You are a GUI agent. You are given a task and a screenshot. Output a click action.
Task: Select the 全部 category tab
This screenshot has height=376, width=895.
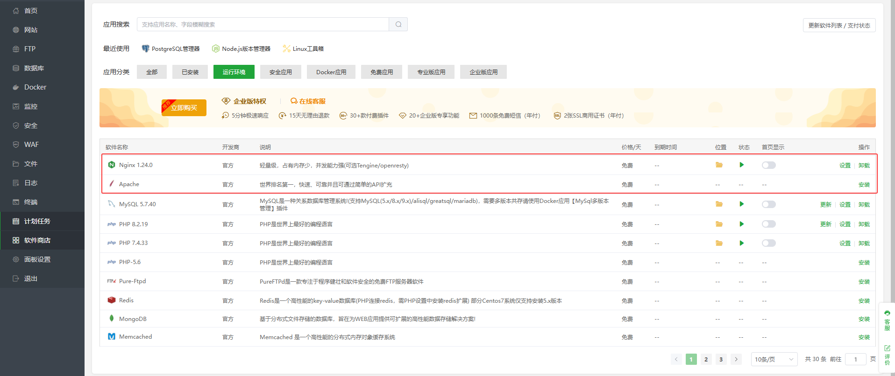pyautogui.click(x=152, y=72)
